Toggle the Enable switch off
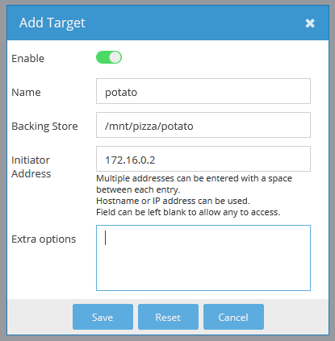Image resolution: width=335 pixels, height=341 pixels. (109, 57)
